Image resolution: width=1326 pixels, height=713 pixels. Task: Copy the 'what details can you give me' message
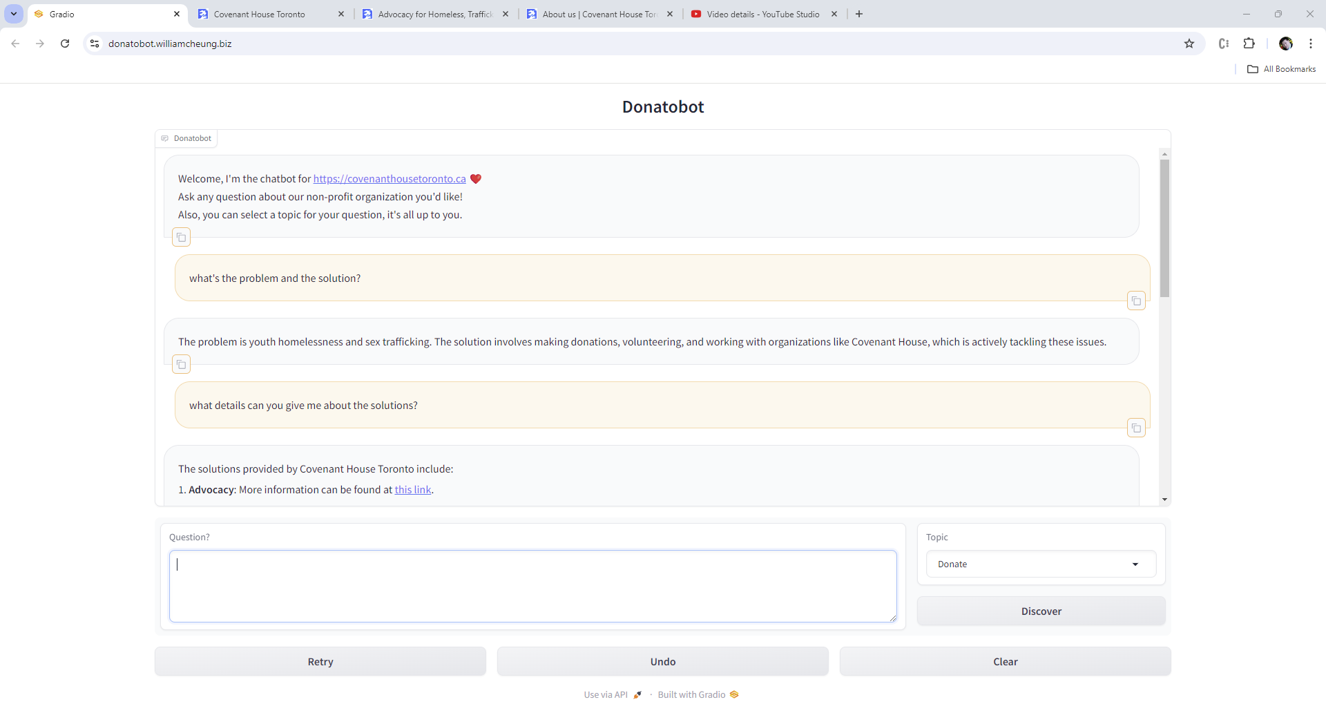(x=1136, y=428)
